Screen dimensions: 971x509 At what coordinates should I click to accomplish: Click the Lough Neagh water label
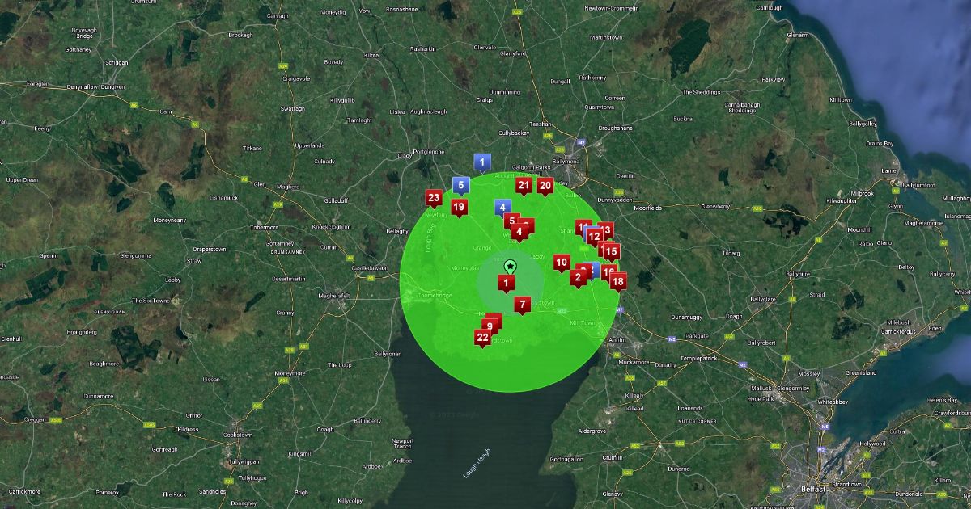pos(477,464)
